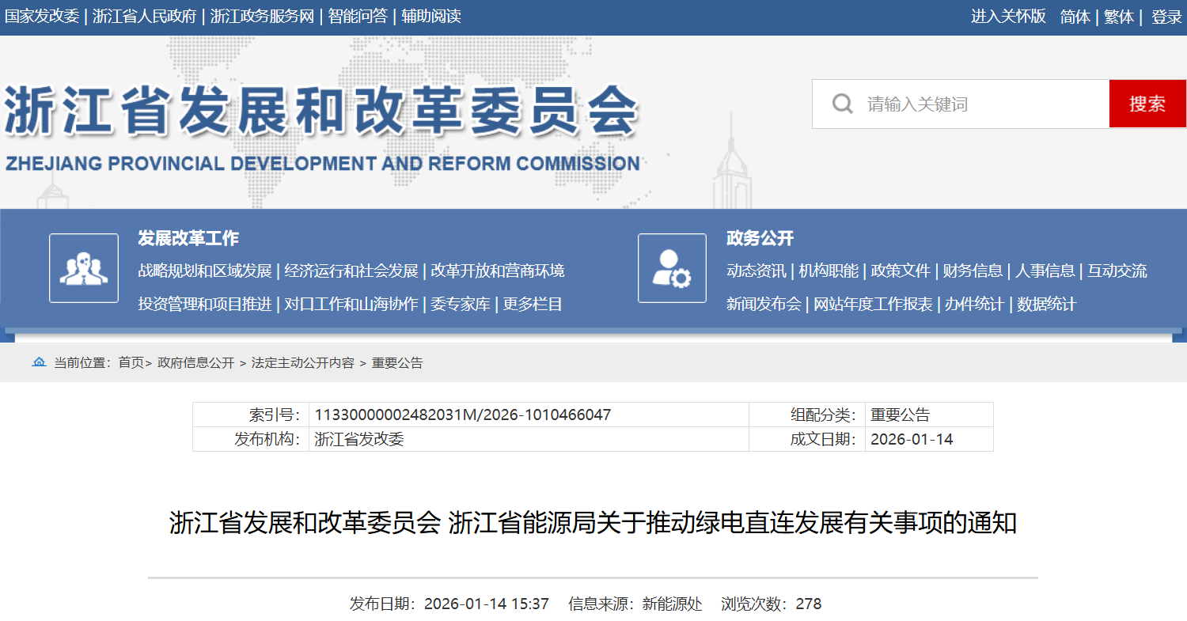This screenshot has height=621, width=1187.
Task: Switch language to 简体 simplified Chinese
Action: tap(1075, 17)
